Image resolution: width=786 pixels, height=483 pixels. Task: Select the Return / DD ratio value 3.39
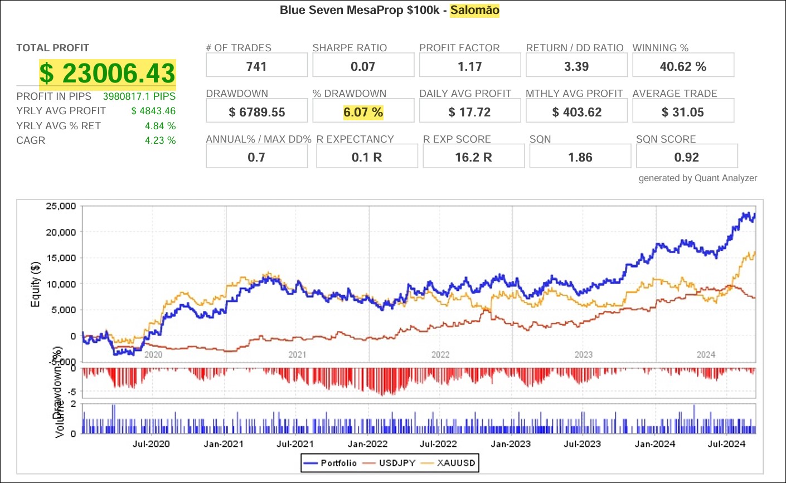576,66
